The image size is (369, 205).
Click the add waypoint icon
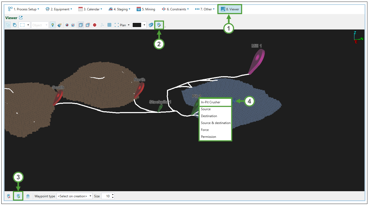pos(18,196)
